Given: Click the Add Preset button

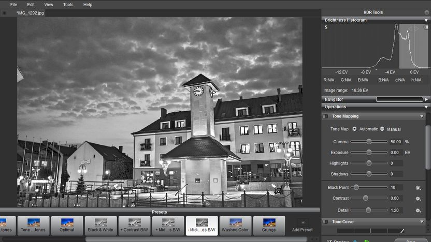Looking at the screenshot, I should 303,226.
